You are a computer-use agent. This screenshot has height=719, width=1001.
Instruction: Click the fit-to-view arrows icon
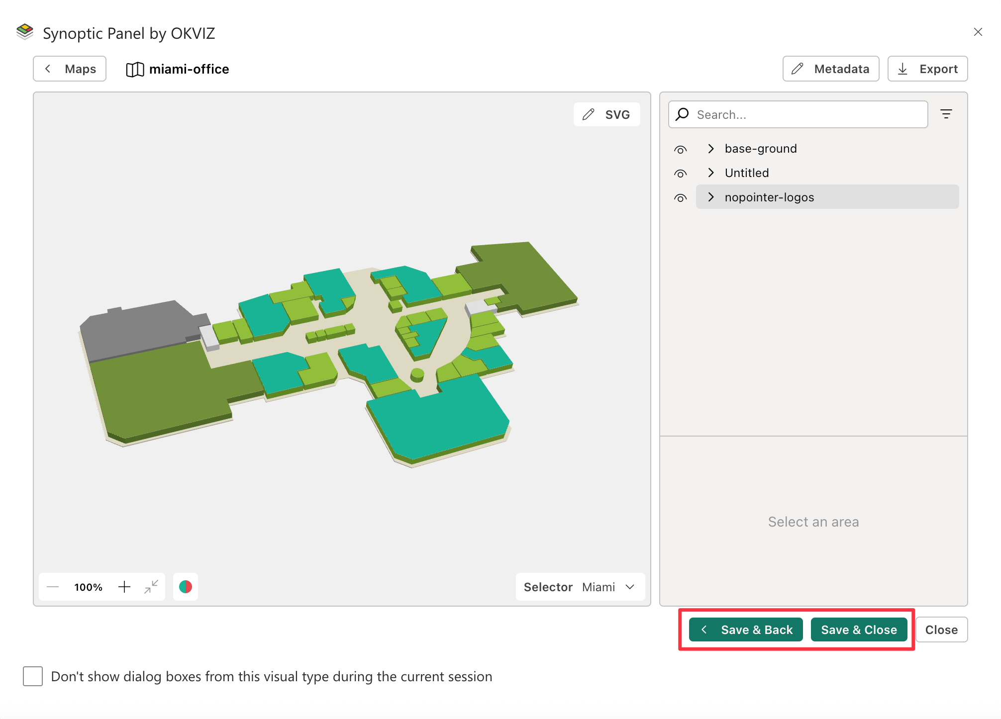(151, 587)
